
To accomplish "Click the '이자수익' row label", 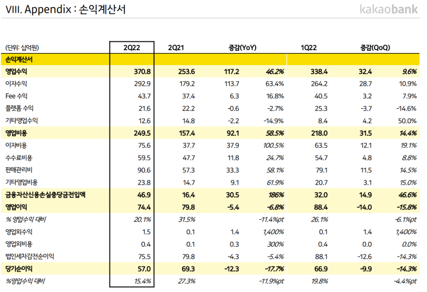I will point(16,84).
